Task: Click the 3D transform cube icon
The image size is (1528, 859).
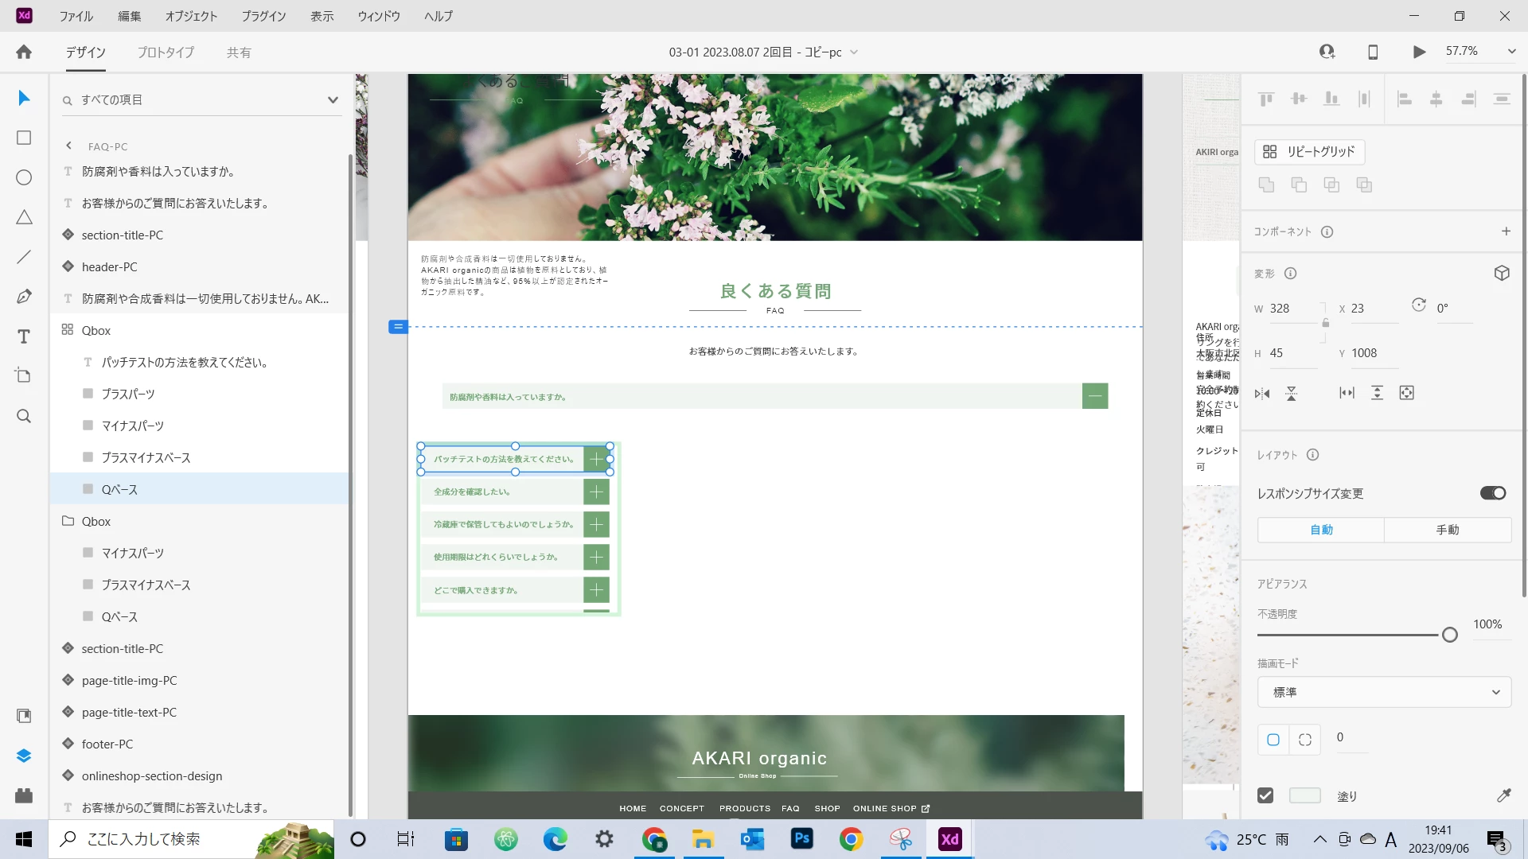Action: click(x=1502, y=273)
